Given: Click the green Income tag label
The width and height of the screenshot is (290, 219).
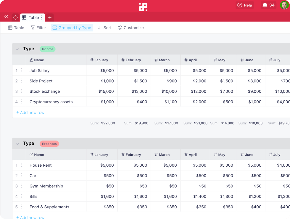Looking at the screenshot, I should coord(47,49).
